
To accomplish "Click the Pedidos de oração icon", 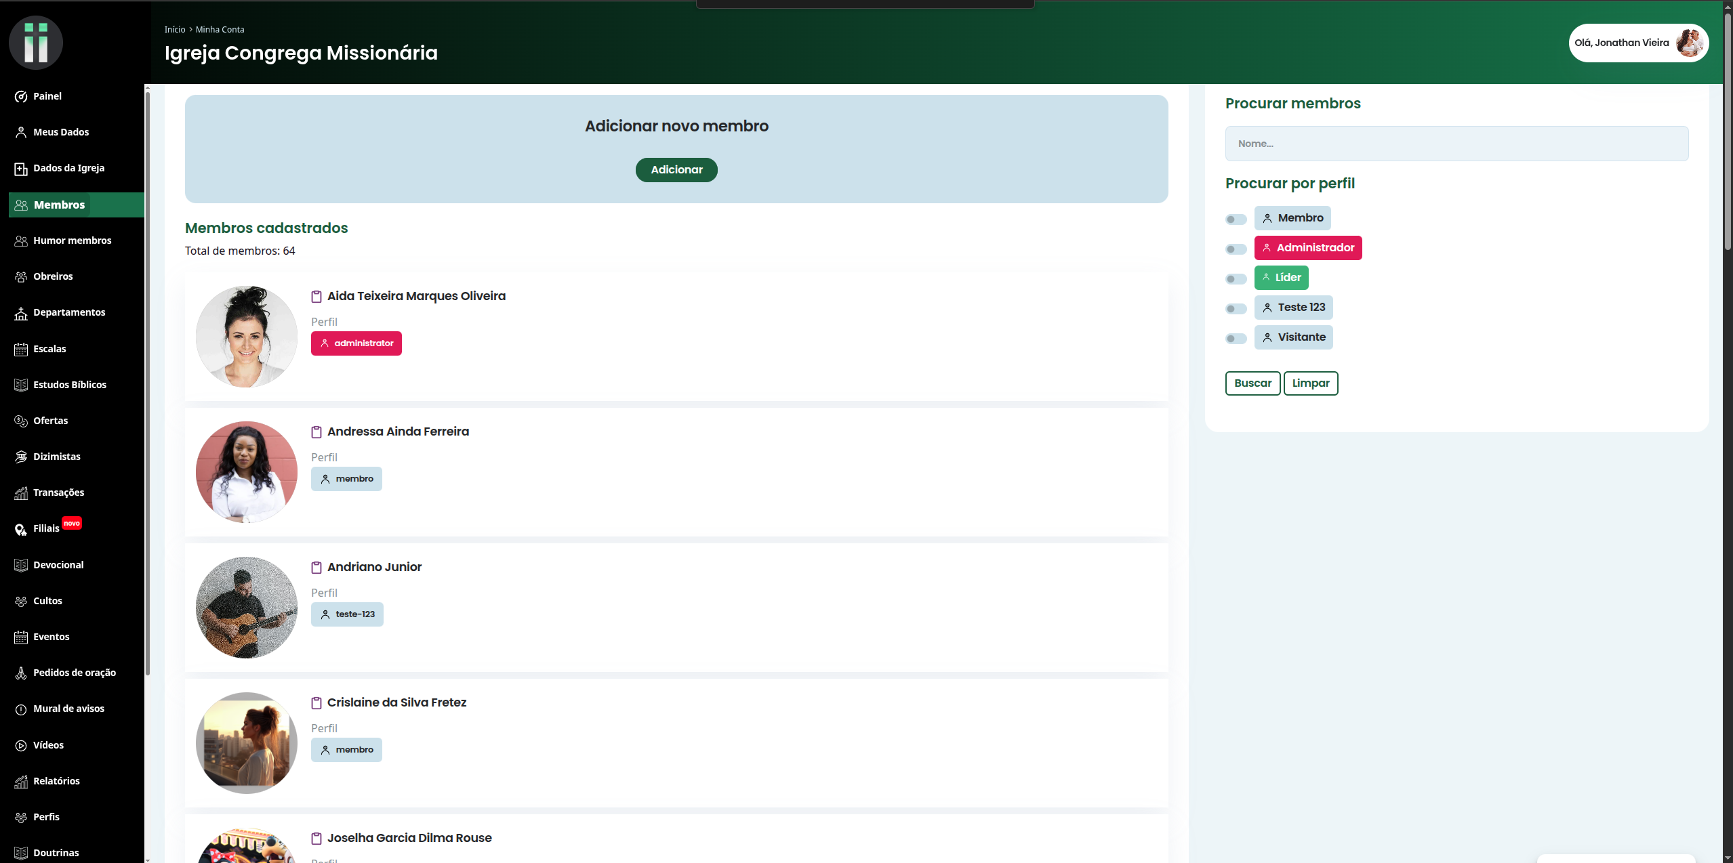I will (x=21, y=673).
